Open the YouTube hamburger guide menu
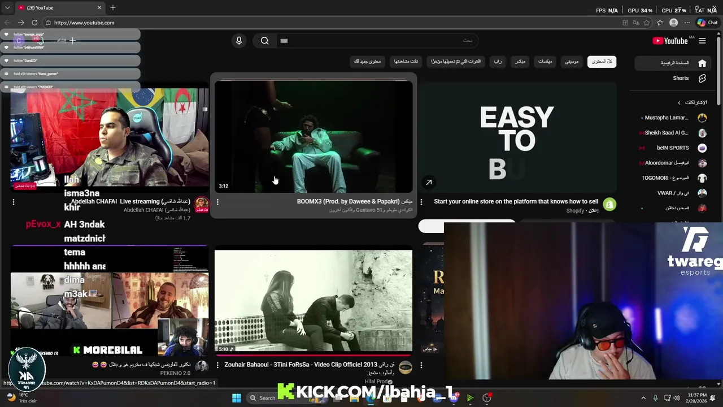Screen dimensions: 723x407 tap(702, 41)
